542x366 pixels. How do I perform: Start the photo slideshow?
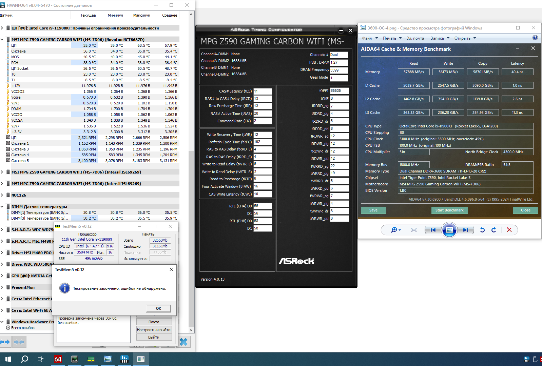[449, 230]
